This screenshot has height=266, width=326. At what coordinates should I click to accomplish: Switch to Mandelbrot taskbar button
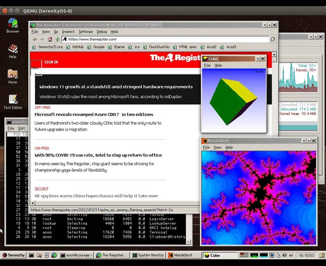(184, 255)
